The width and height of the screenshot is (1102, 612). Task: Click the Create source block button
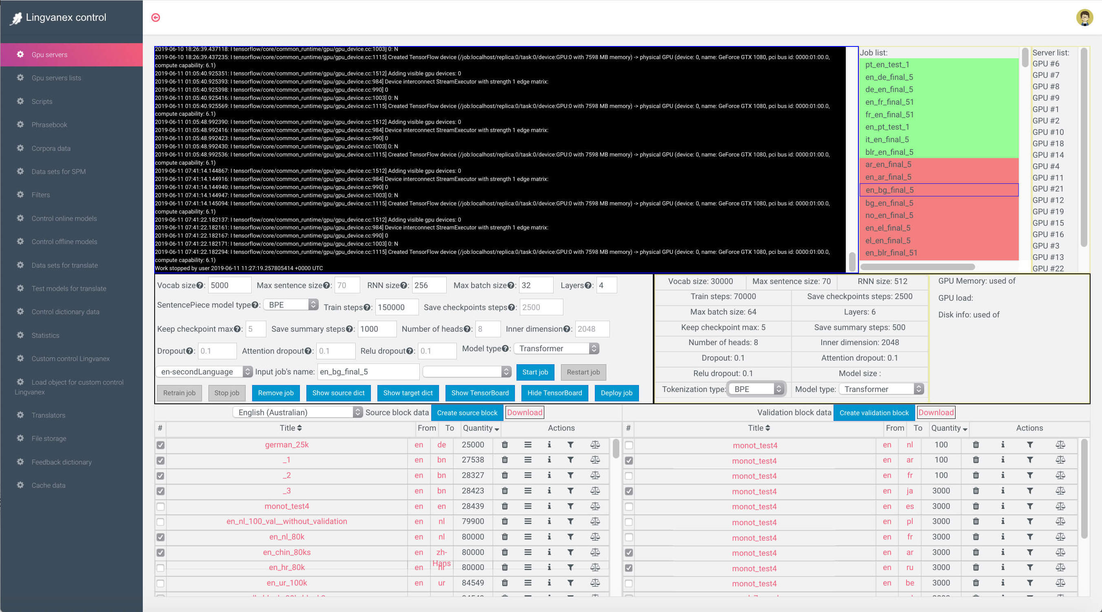467,413
